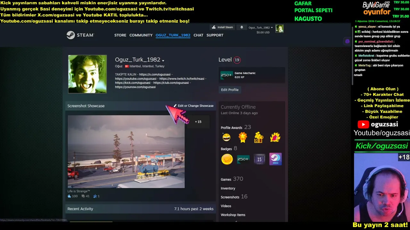This screenshot has width=410, height=230.
Task: Click the purple round icon at the page's right edge
Action: tap(347, 41)
